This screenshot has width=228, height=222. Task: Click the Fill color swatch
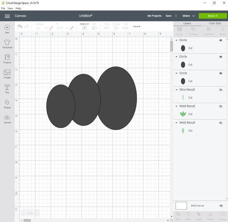(x=72, y=28)
